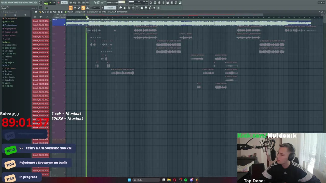Viewport: 326px width, 183px height.
Task: Expand the Backup folder
Action: (8, 42)
